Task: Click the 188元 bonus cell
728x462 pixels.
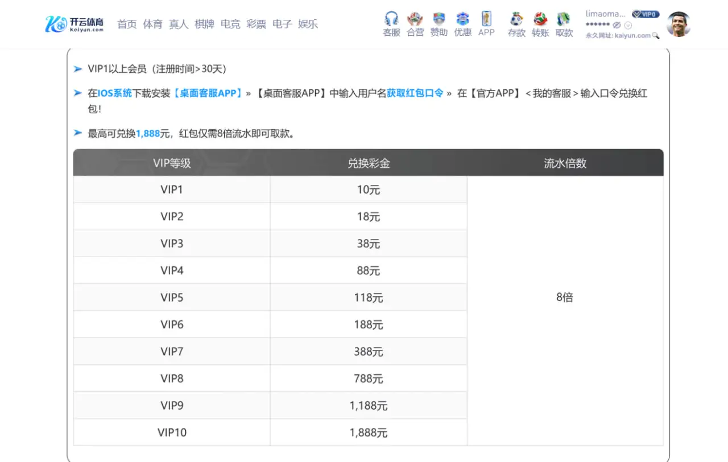Action: click(x=369, y=324)
